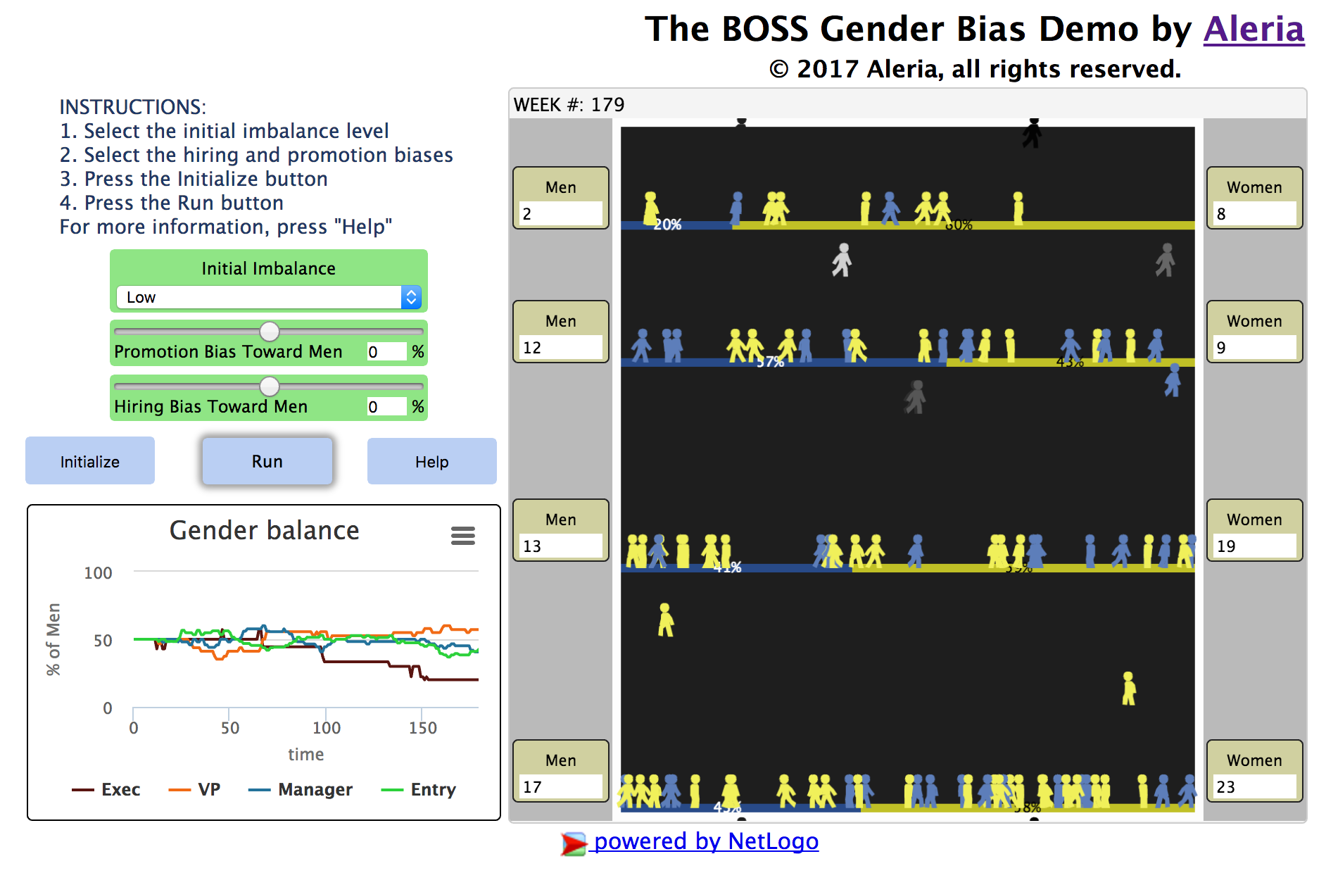Click the Hiring Bias Toward Men slider handle
This screenshot has height=873, width=1326.
click(269, 386)
